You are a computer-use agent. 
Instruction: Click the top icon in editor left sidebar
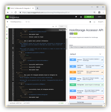pos(7,27)
